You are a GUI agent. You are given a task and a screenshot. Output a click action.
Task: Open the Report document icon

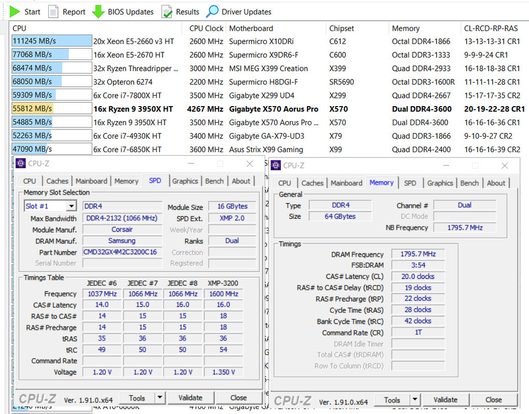tap(53, 12)
